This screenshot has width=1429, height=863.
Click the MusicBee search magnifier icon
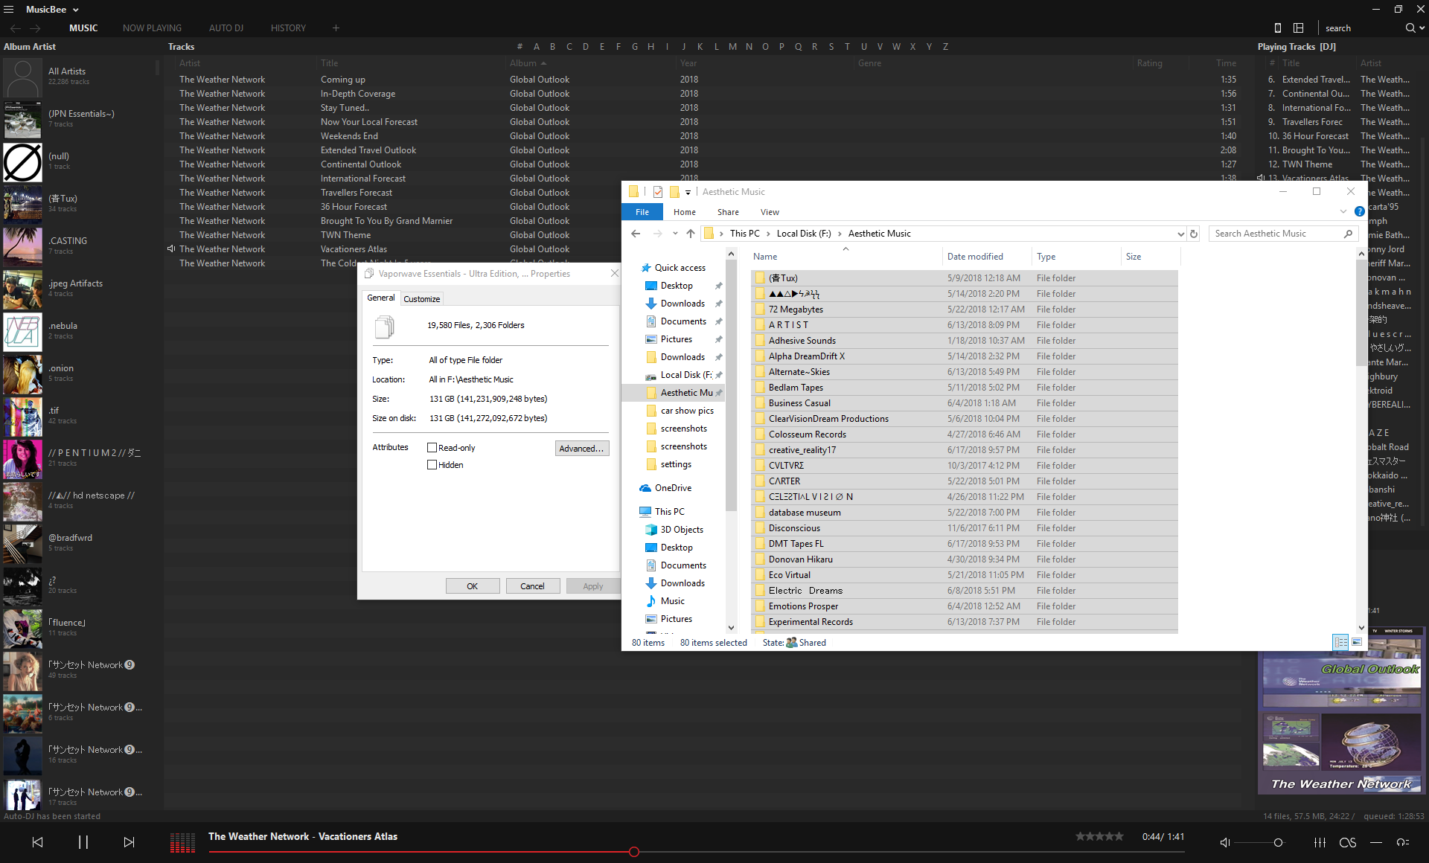tap(1410, 28)
